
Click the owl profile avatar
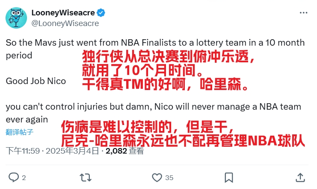16,17
